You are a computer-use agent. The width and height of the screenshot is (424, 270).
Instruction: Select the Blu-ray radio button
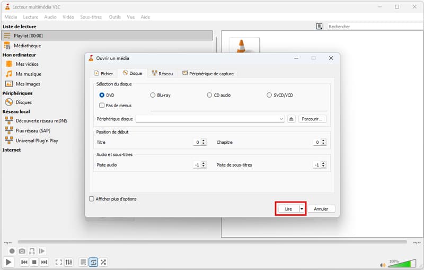pos(153,95)
